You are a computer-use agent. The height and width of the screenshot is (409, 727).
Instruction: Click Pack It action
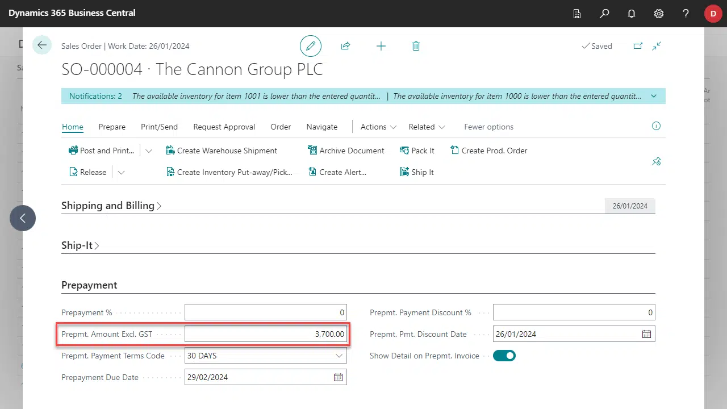point(417,151)
